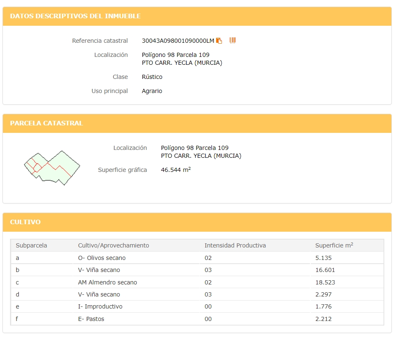
Task: Click the 'Referencia catastral' label
Action: pyautogui.click(x=100, y=41)
